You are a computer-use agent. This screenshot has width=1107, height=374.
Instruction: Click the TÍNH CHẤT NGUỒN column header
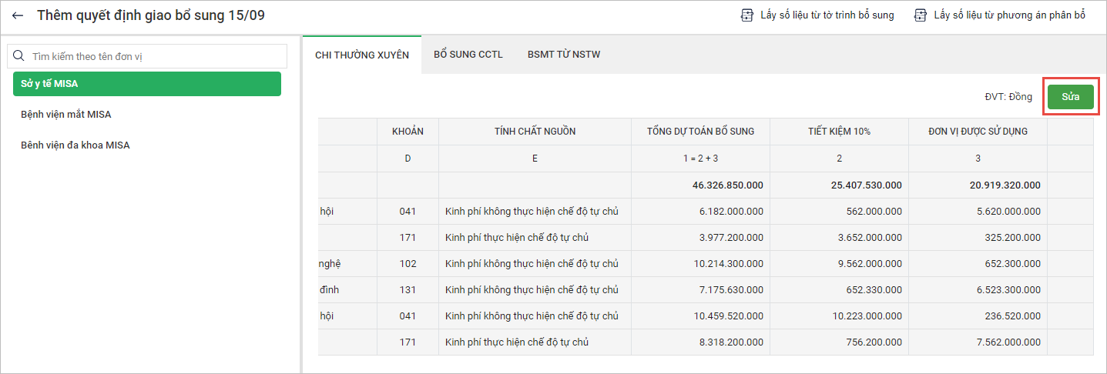(x=535, y=132)
